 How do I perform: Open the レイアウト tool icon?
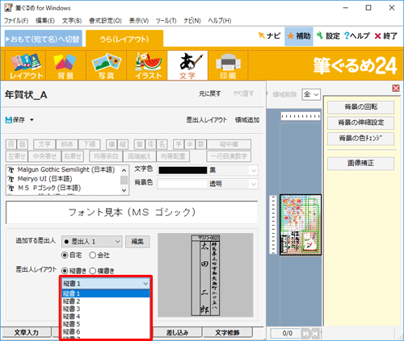26,65
